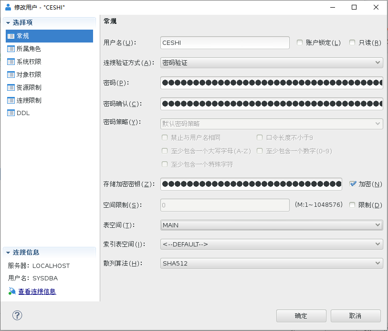Collapse the 选择项 section
This screenshot has height=331, width=388.
(x=8, y=22)
